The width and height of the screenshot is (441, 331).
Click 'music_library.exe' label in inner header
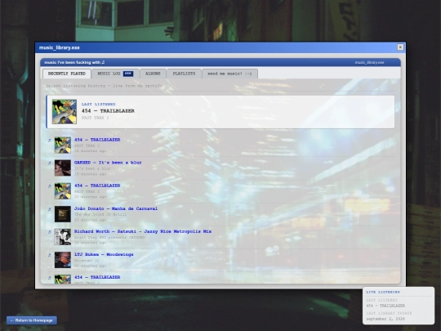[x=369, y=62]
